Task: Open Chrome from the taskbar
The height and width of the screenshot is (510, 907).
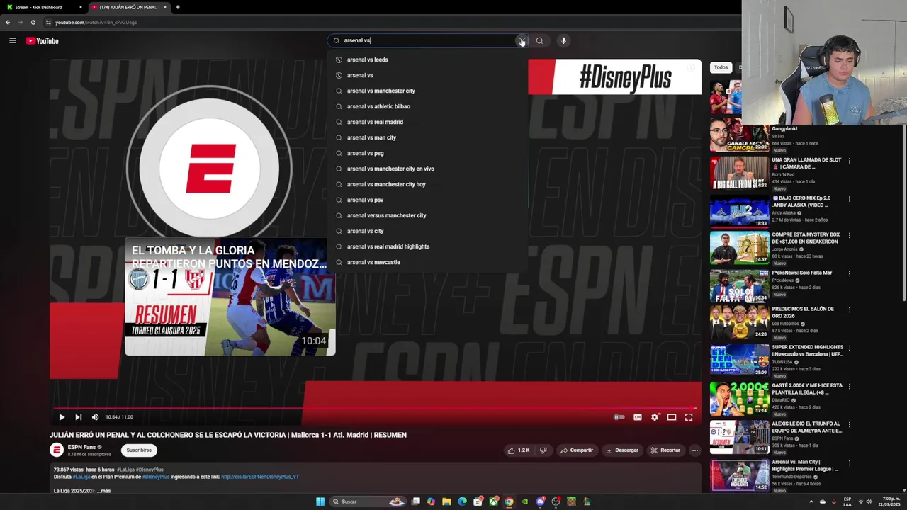Action: click(x=509, y=501)
